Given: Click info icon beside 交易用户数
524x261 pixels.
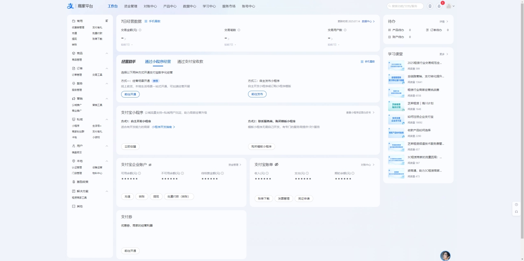Looking at the screenshot, I should tap(345, 30).
